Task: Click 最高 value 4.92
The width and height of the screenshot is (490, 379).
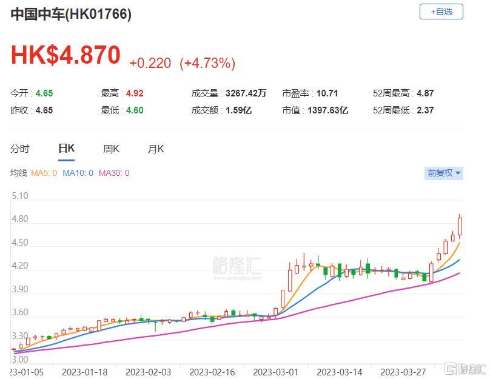Action: click(x=135, y=93)
